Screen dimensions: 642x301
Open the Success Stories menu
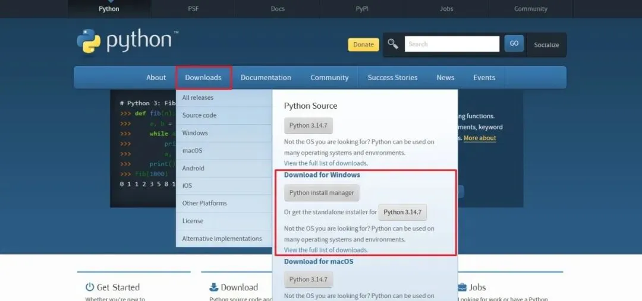click(x=392, y=77)
